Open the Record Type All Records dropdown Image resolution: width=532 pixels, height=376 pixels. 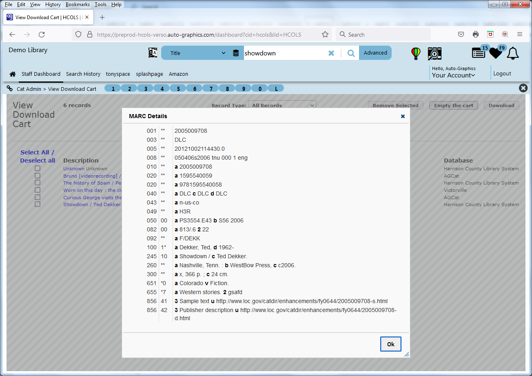coord(282,106)
